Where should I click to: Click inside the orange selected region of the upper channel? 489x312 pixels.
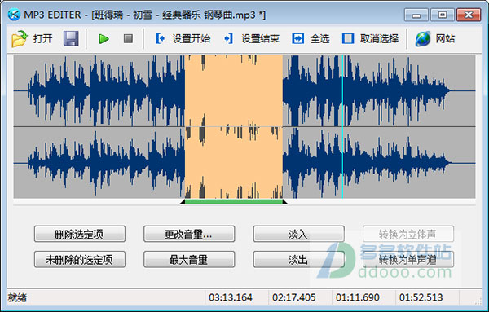tap(234, 90)
